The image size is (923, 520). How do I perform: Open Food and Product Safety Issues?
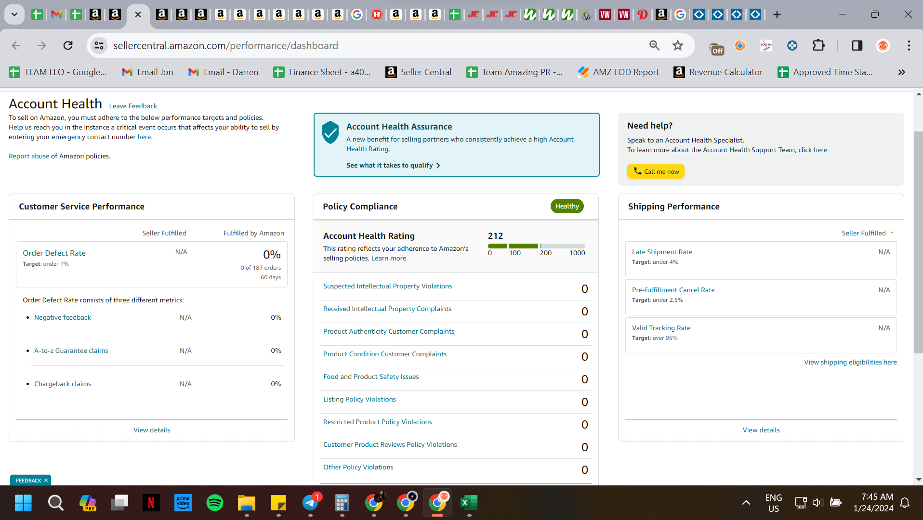(371, 377)
